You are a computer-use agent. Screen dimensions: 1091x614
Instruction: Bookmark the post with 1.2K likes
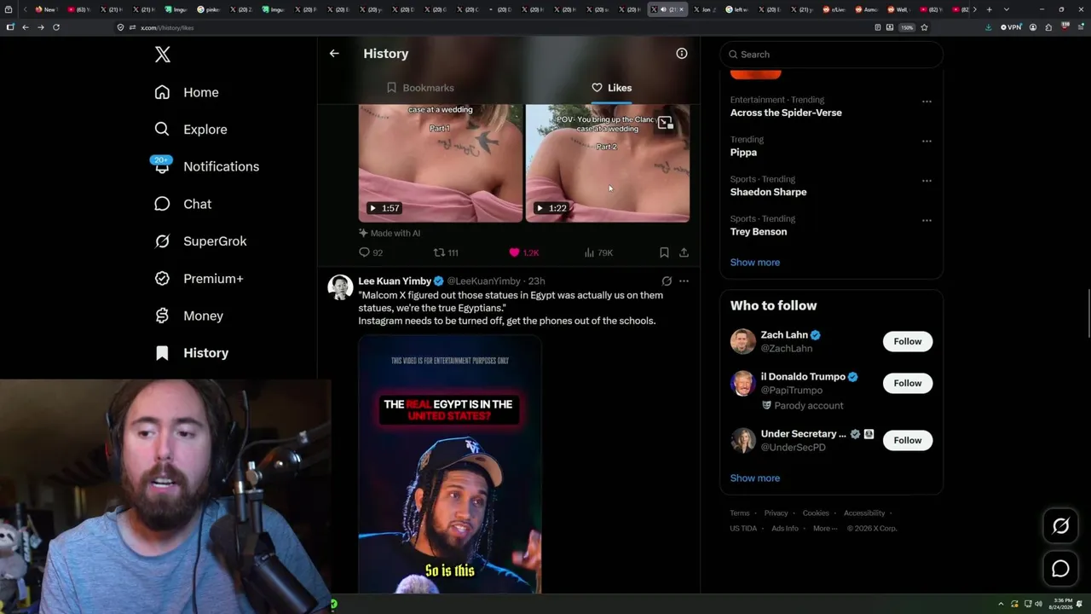(x=664, y=252)
